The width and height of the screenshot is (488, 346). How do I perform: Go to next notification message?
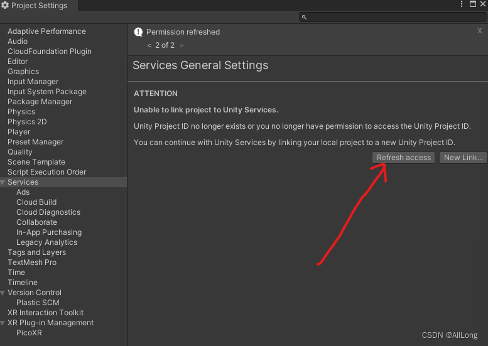[x=182, y=45]
